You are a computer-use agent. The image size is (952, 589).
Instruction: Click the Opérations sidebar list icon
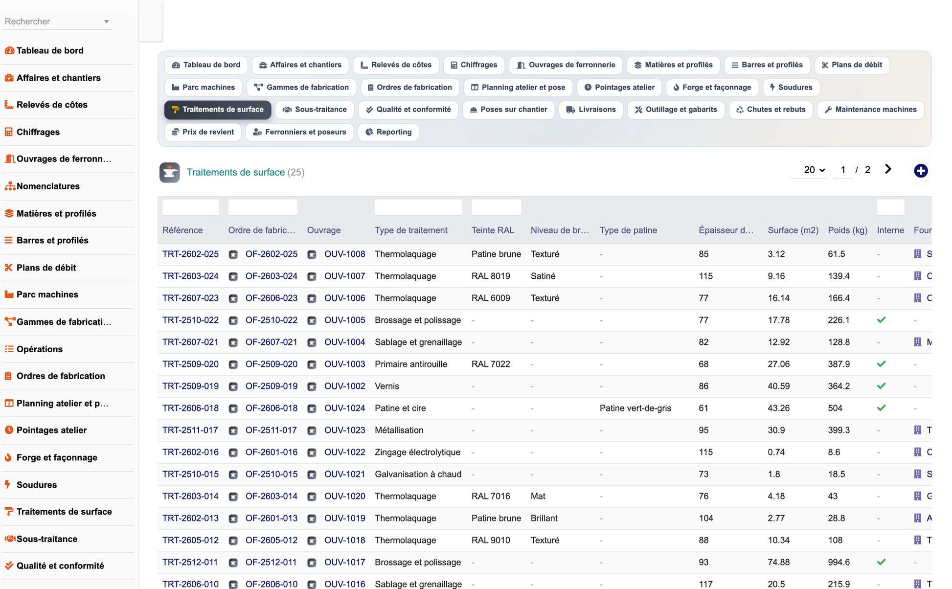9,349
